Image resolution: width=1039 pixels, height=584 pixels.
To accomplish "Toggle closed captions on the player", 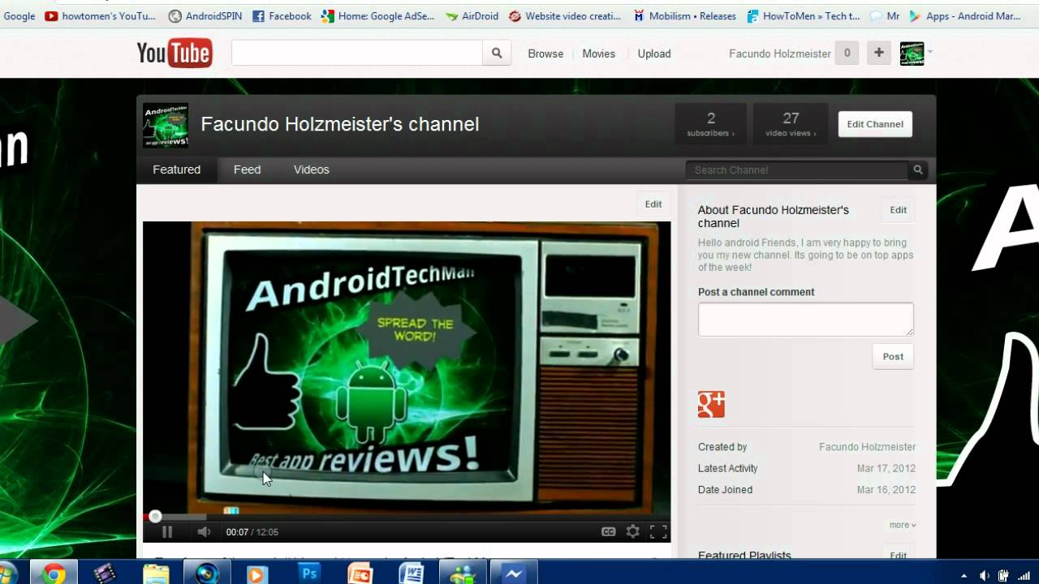I will 608,532.
